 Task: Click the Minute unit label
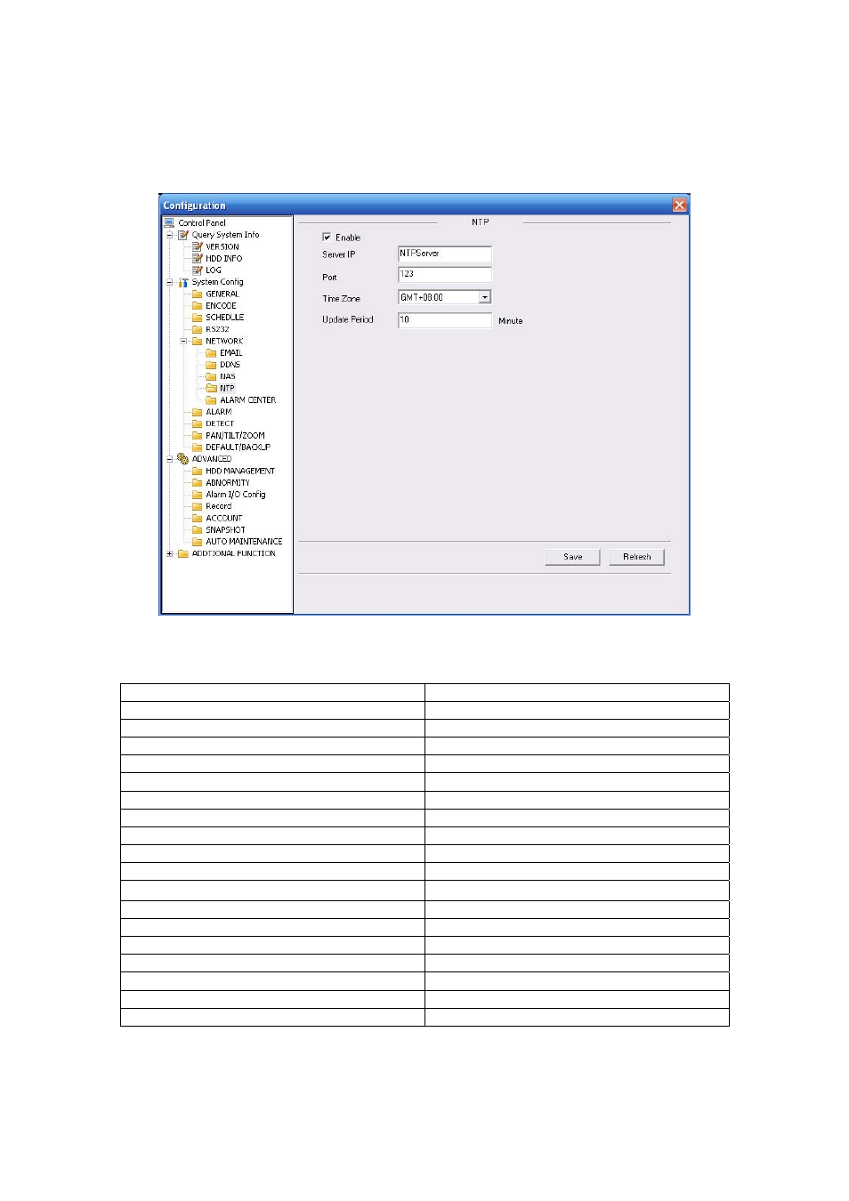(511, 321)
